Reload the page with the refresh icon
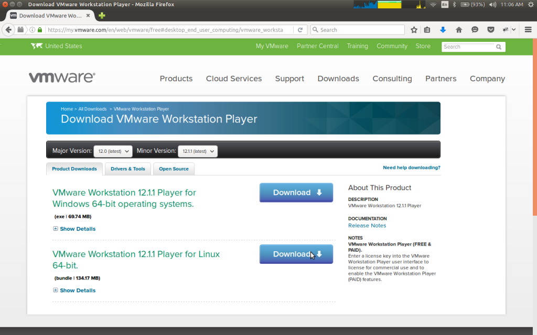537x335 pixels. tap(300, 30)
